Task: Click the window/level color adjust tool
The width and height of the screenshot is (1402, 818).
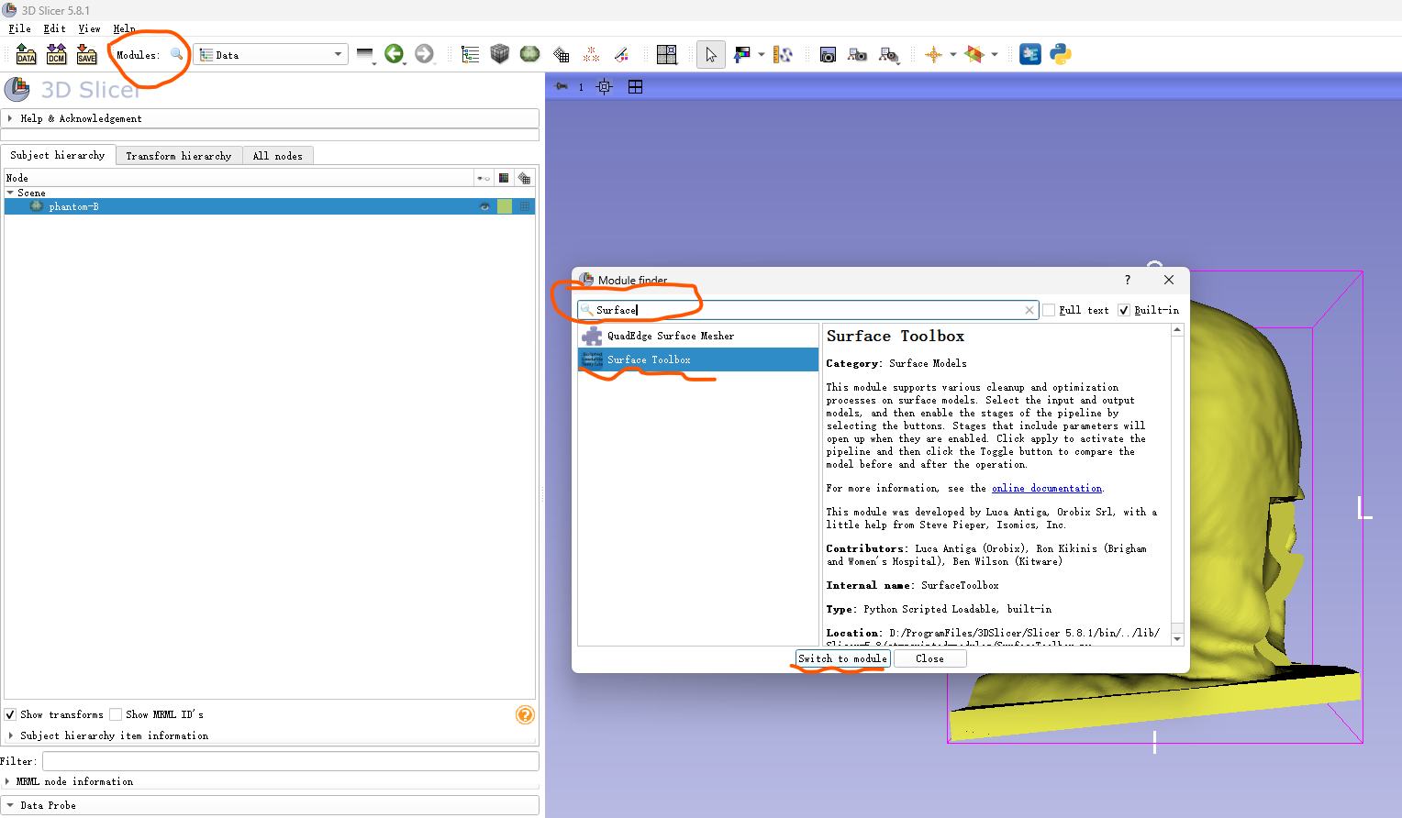Action: 741,55
